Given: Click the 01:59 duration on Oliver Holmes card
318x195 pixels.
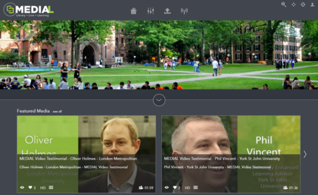Looking at the screenshot, I should (x=149, y=188).
